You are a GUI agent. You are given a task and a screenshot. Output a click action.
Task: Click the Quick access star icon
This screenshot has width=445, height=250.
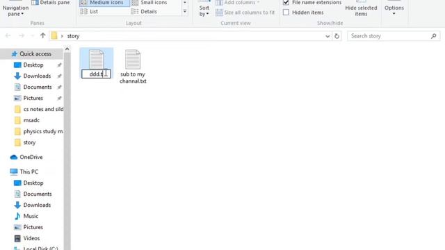[x=14, y=54]
